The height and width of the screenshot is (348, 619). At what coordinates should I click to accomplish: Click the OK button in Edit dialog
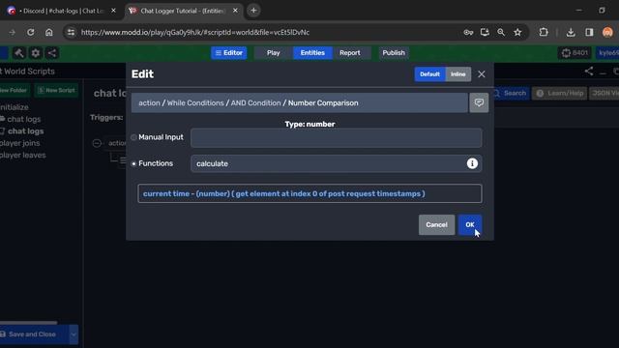(x=470, y=224)
